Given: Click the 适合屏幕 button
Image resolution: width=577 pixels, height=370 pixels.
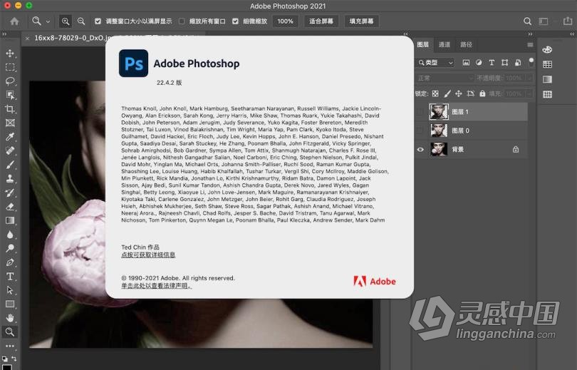Looking at the screenshot, I should click(321, 21).
